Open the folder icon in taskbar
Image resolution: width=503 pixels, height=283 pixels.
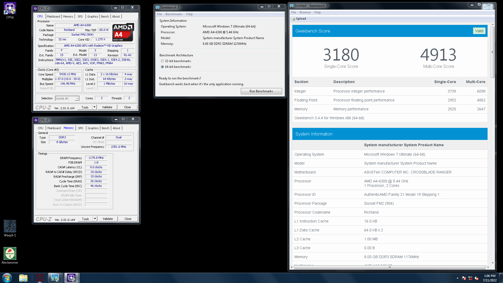click(x=23, y=278)
